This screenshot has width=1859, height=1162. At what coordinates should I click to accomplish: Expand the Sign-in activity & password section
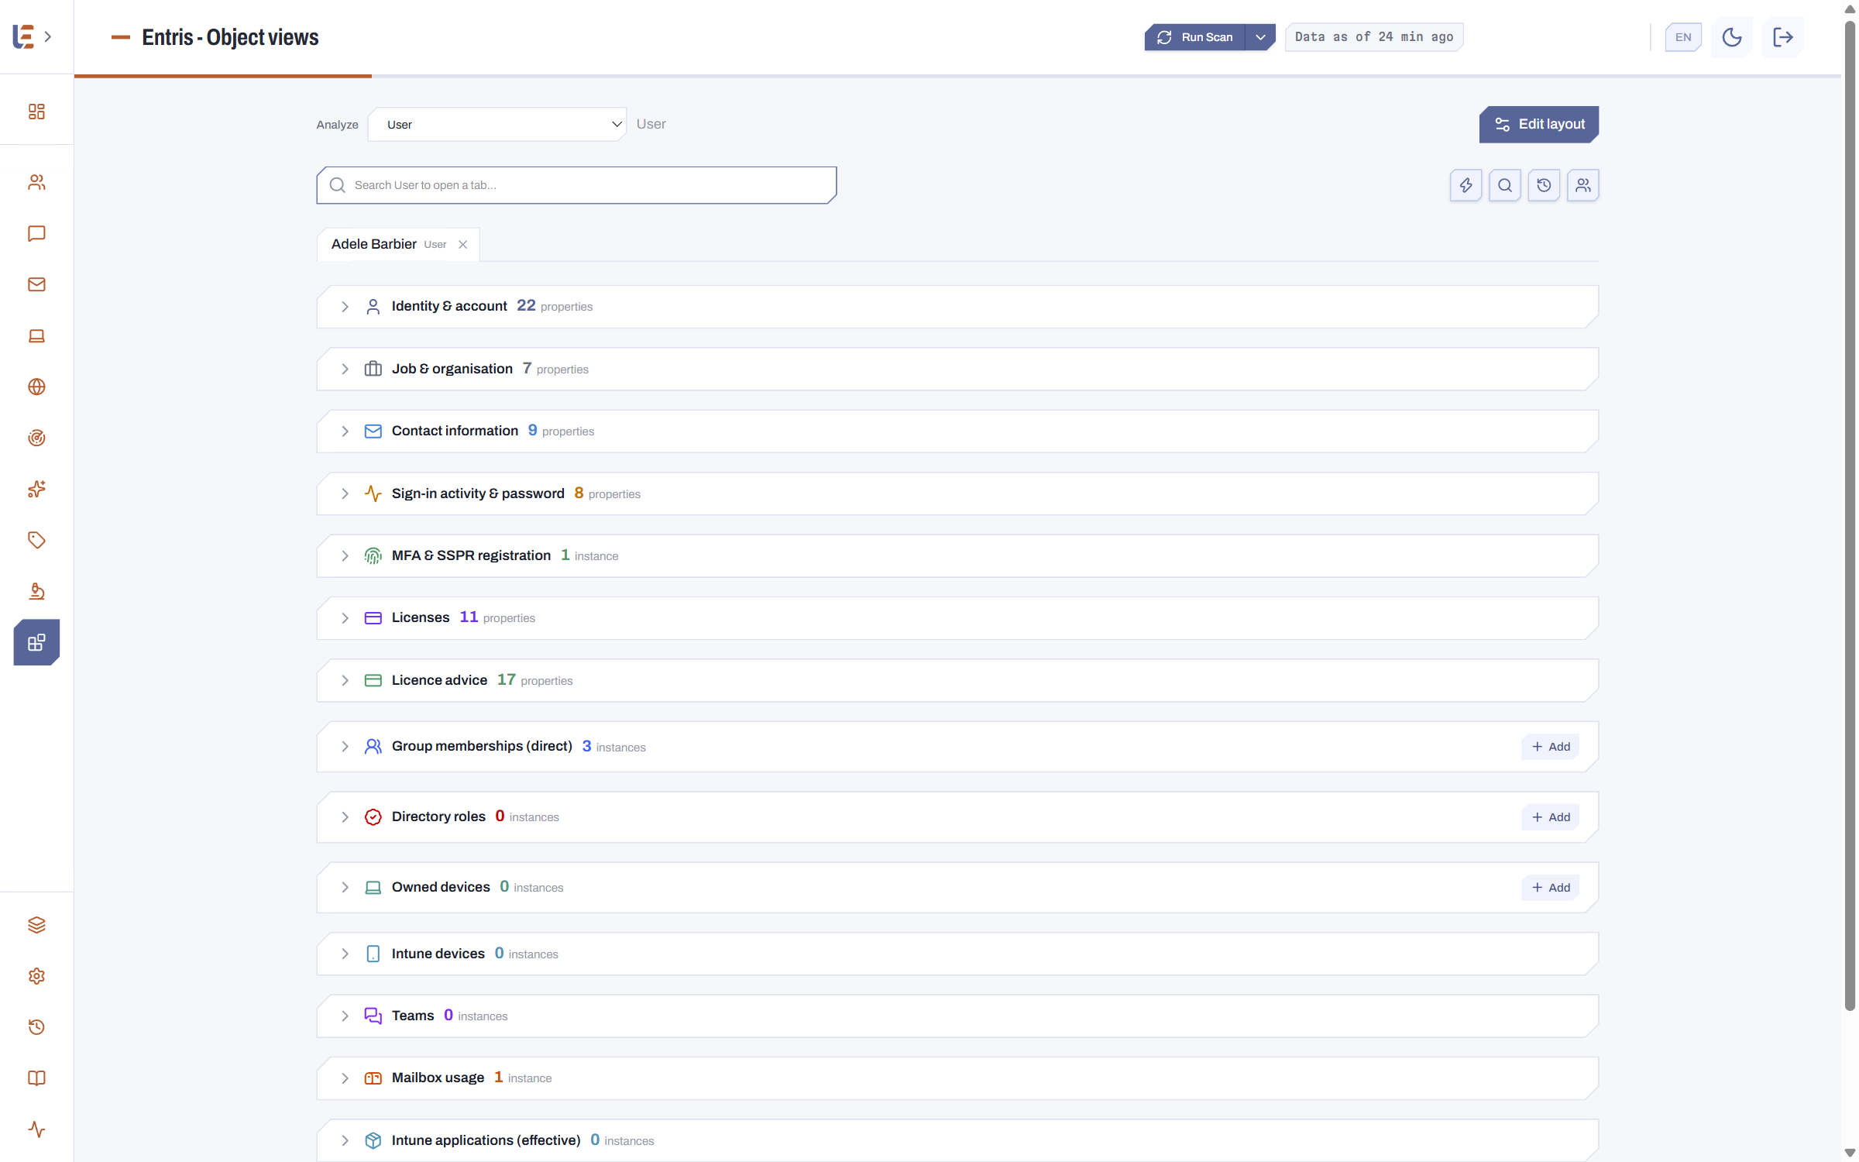click(x=957, y=493)
